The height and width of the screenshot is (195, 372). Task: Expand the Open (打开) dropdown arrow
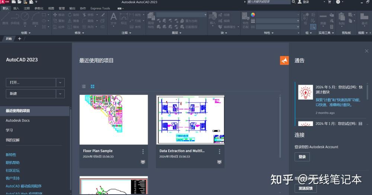(x=60, y=82)
